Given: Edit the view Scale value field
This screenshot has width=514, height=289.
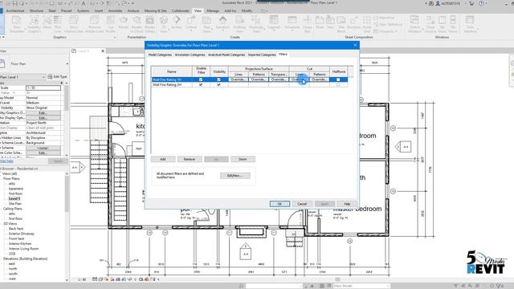Looking at the screenshot, I should [43, 88].
